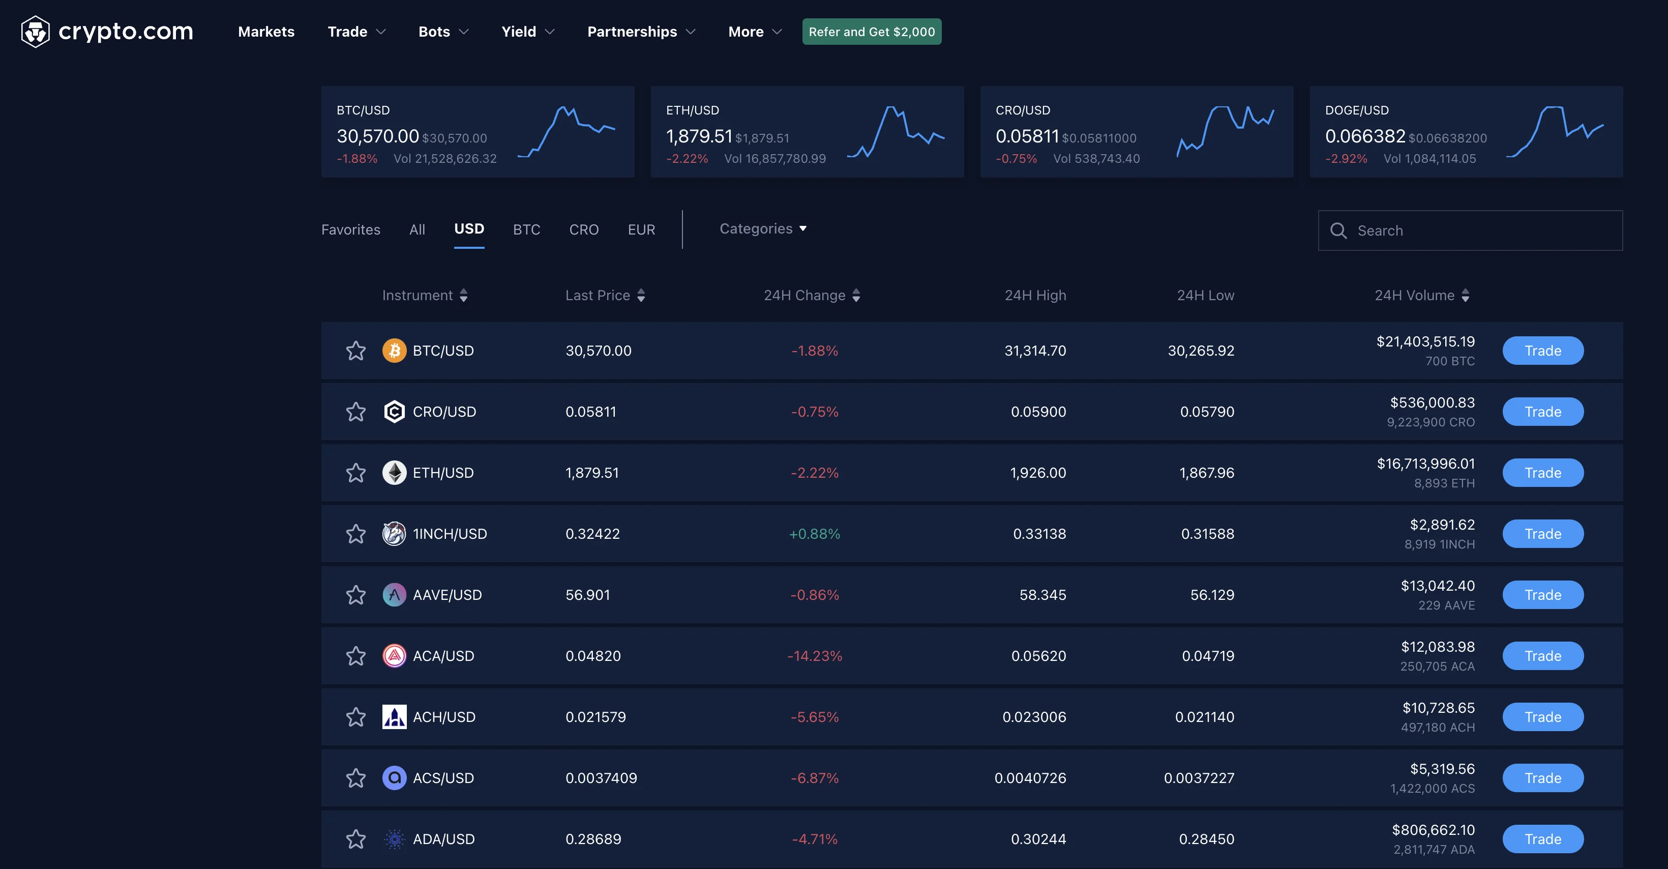Open the DOGE/USD ticker card
Screen dimensions: 1668x869
(1466, 132)
